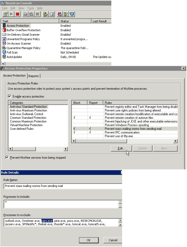
Task: Open the Task menu
Action: pos(4,8)
